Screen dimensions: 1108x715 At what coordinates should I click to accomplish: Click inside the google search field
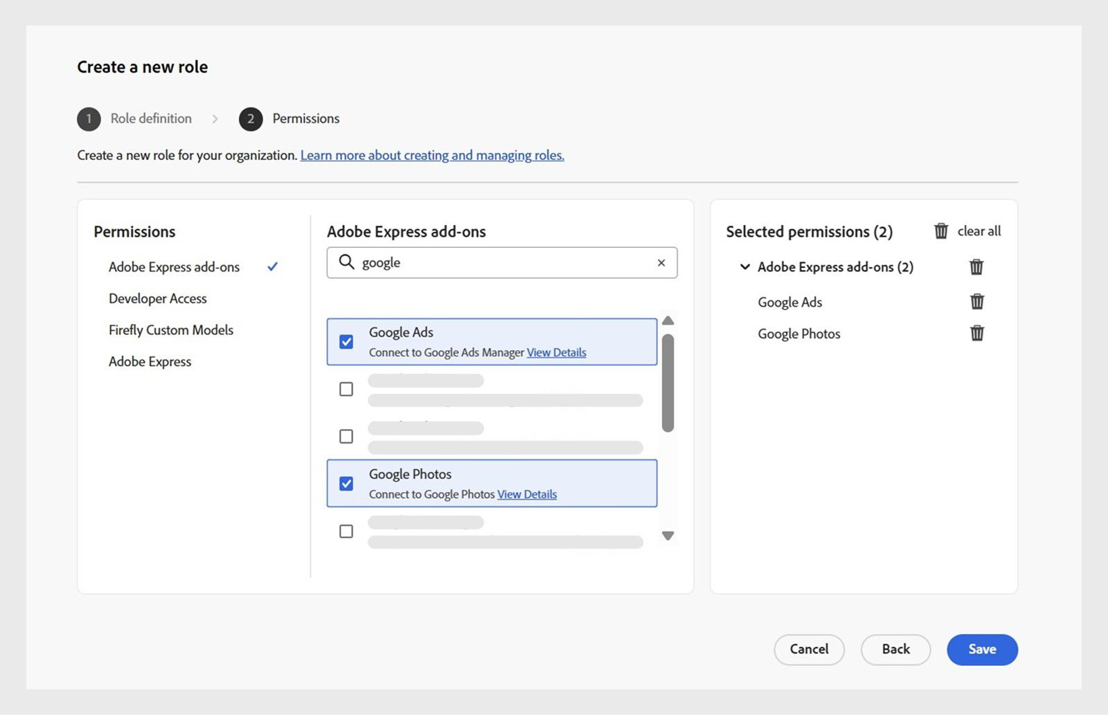(x=485, y=262)
